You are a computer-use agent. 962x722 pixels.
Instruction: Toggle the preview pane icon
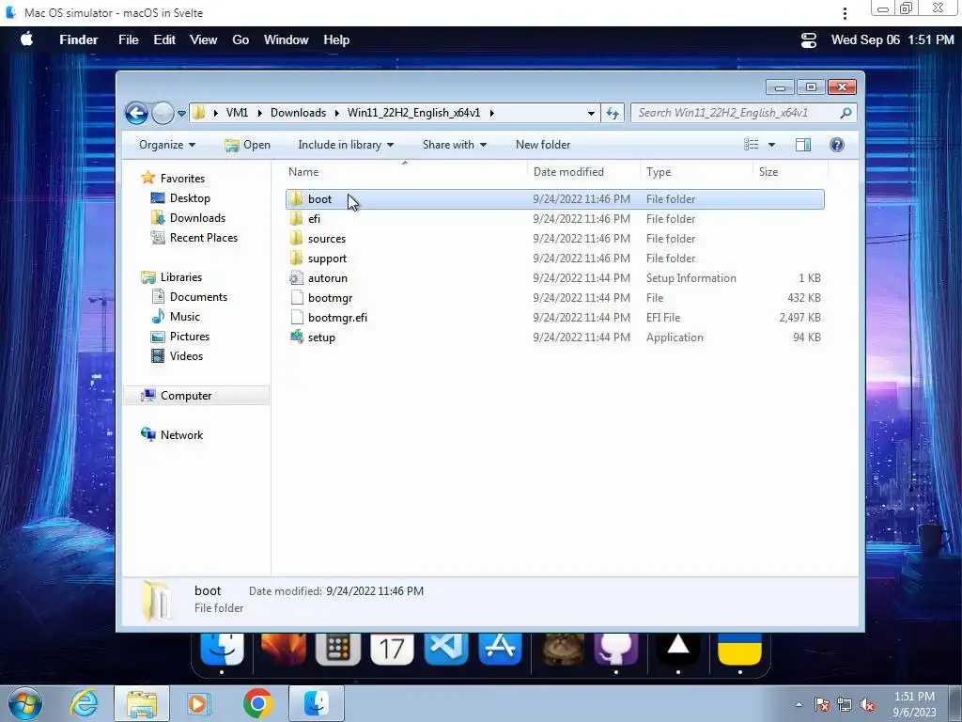pos(803,145)
